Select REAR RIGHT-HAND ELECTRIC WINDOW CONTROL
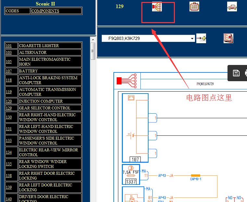This screenshot has width=247, height=202. (x=47, y=117)
